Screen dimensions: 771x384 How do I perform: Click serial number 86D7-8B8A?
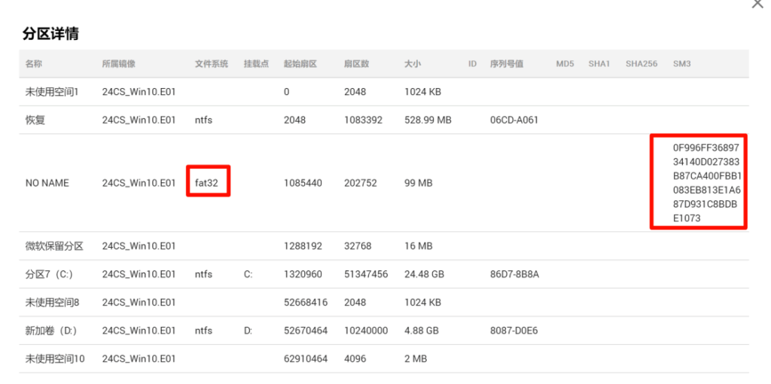click(x=514, y=274)
